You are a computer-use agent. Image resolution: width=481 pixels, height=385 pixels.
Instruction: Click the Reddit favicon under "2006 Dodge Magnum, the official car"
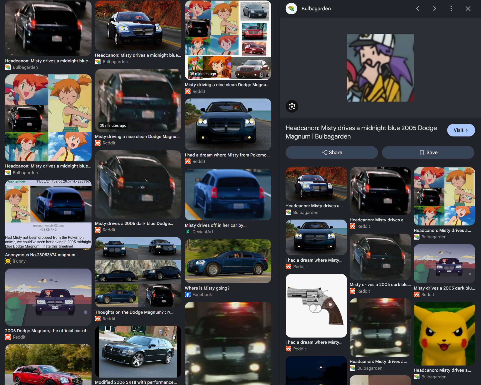coord(8,337)
